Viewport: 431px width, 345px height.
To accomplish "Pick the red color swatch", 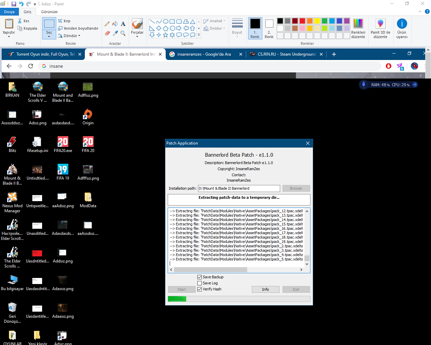I will pyautogui.click(x=302, y=21).
